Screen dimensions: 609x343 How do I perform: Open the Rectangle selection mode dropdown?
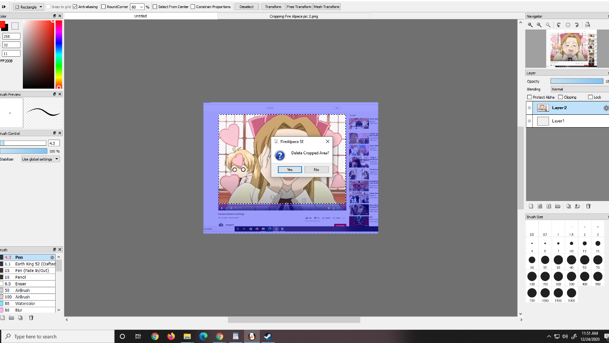(x=28, y=7)
